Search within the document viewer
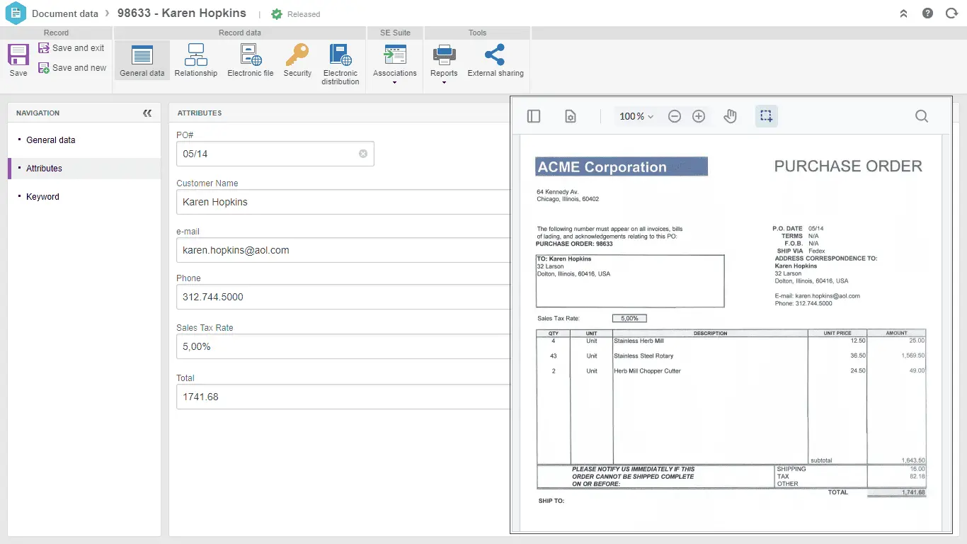Screen dimensions: 967x544 [921, 116]
